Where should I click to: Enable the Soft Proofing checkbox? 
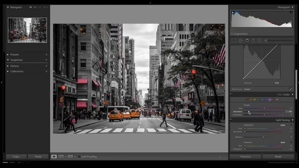pyautogui.click(x=79, y=157)
